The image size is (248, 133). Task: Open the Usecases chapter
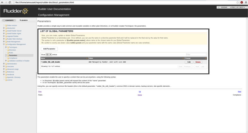pyautogui.click(x=10, y=66)
